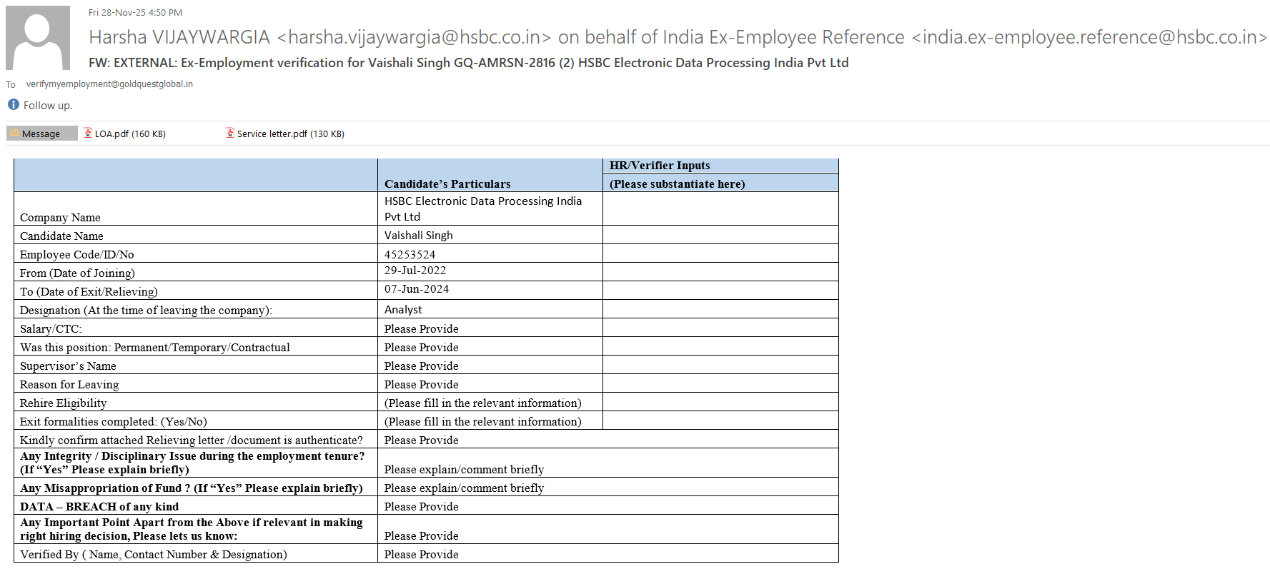Click DATA – BREACH of any kind label
The width and height of the screenshot is (1270, 569).
(x=99, y=507)
